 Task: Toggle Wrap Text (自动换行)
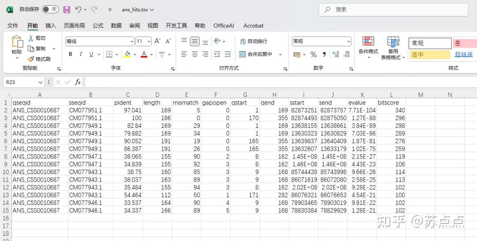(x=254, y=41)
